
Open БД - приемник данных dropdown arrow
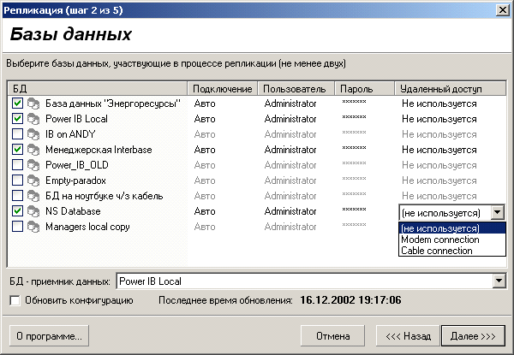tap(499, 281)
